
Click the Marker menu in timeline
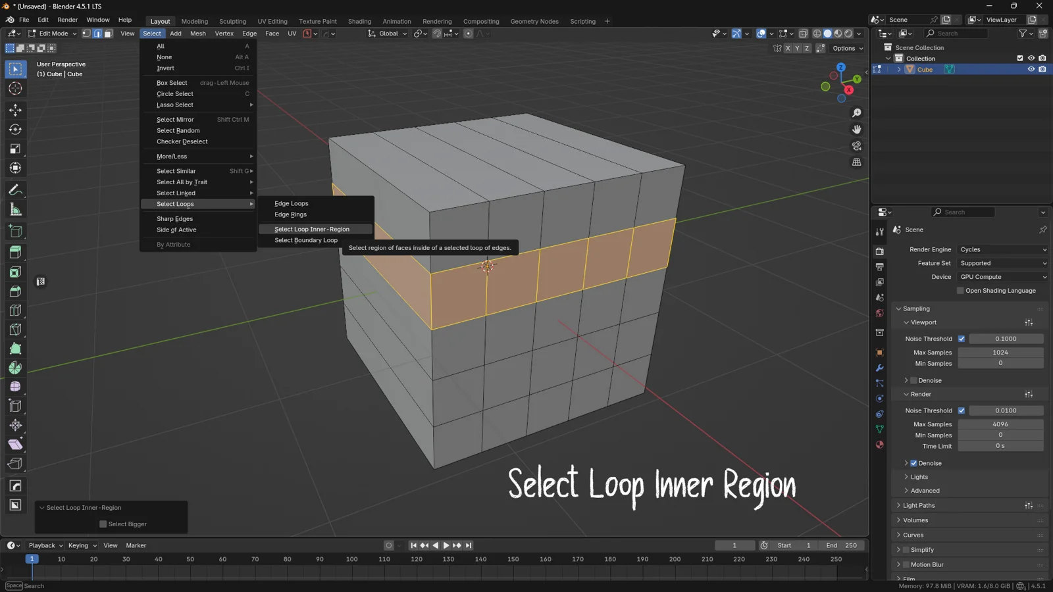136,545
